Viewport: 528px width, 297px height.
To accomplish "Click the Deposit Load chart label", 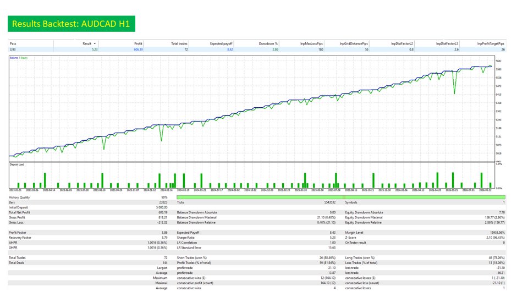I will pyautogui.click(x=17, y=164).
